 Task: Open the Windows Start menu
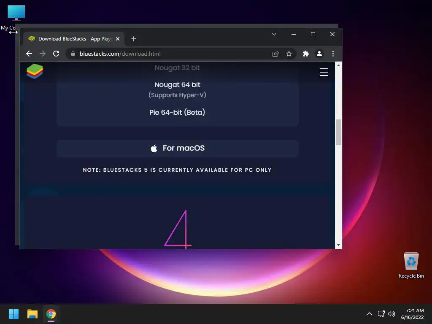point(13,314)
